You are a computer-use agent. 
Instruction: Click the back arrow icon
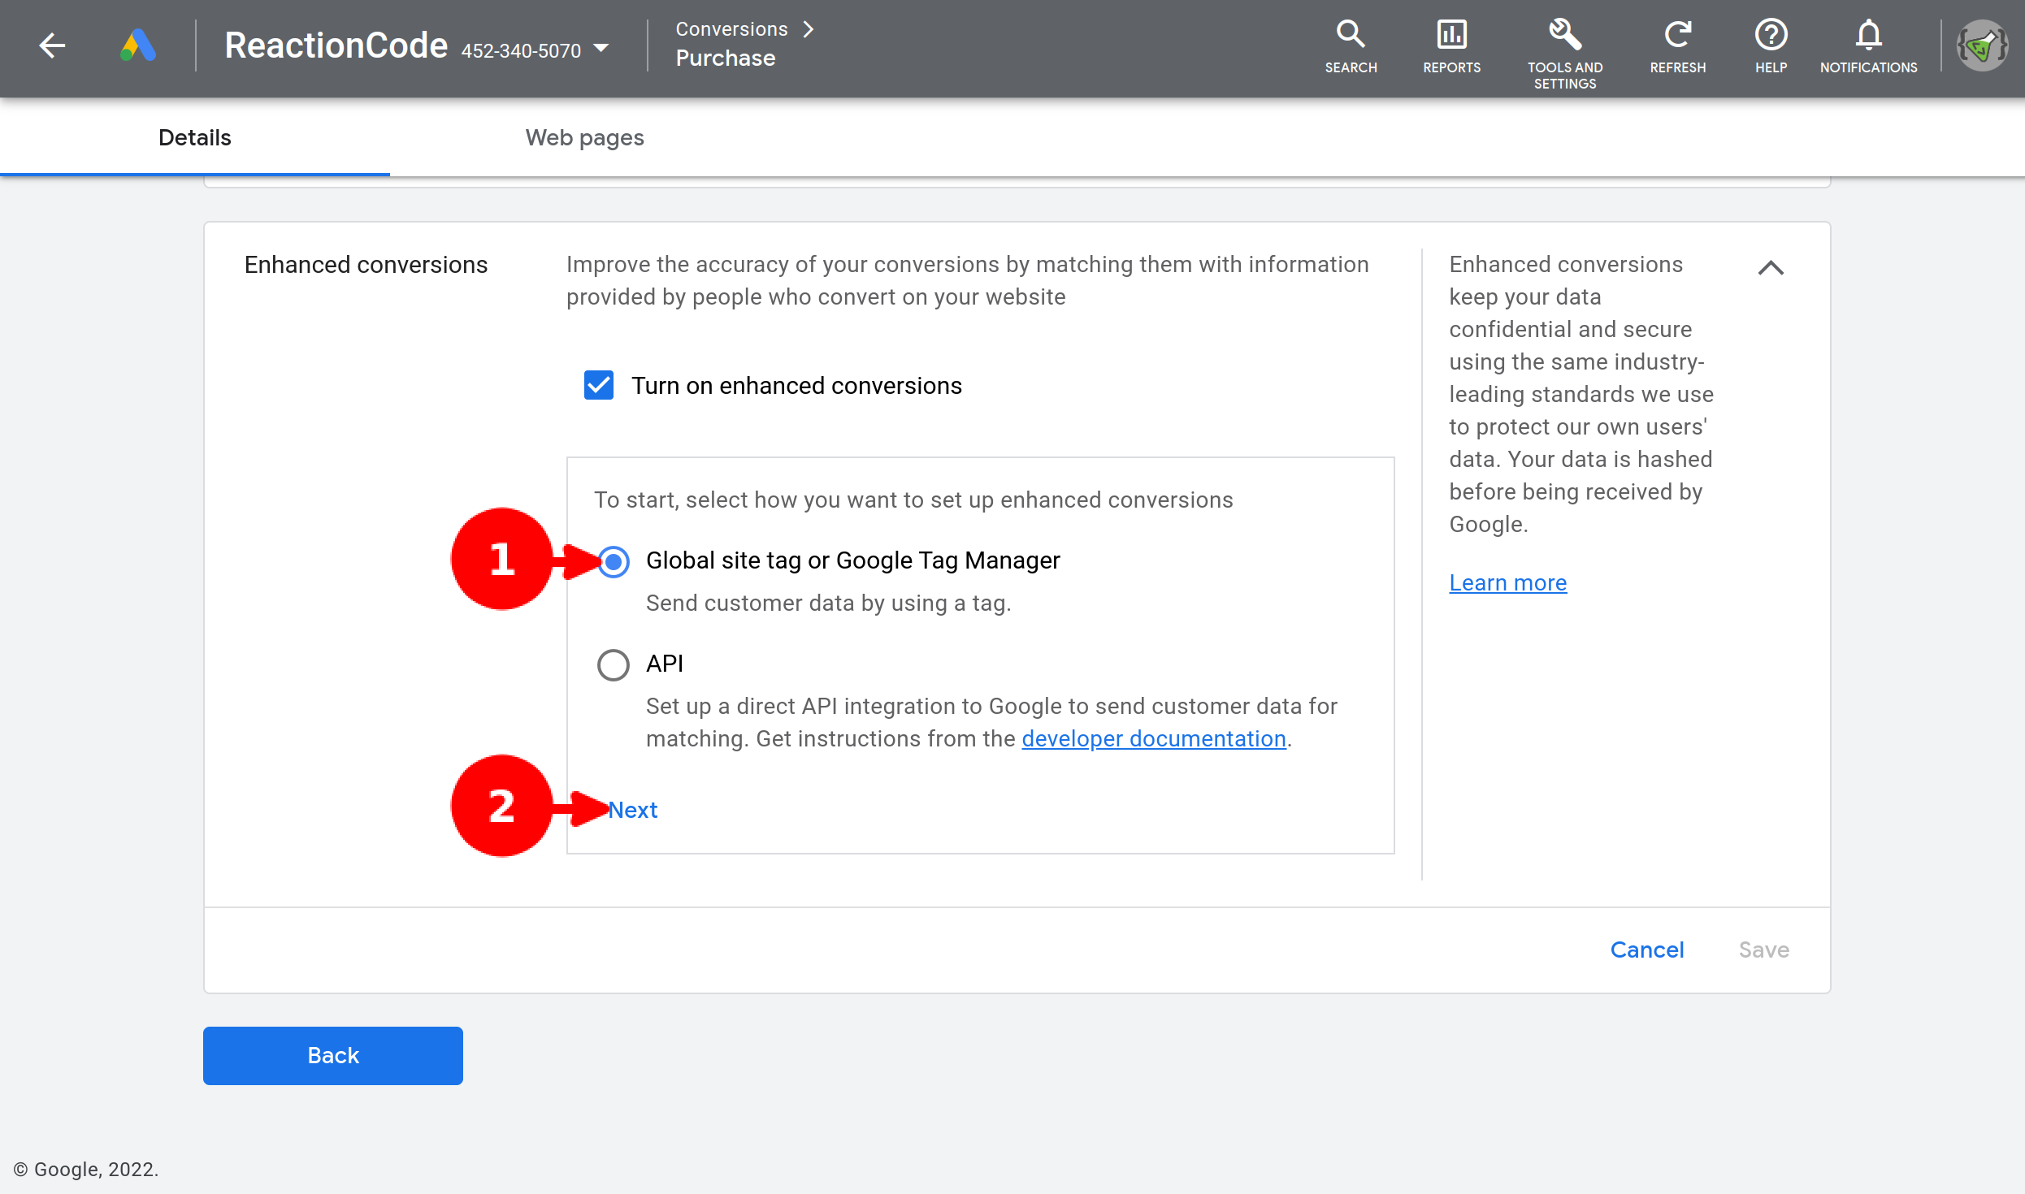(x=52, y=45)
